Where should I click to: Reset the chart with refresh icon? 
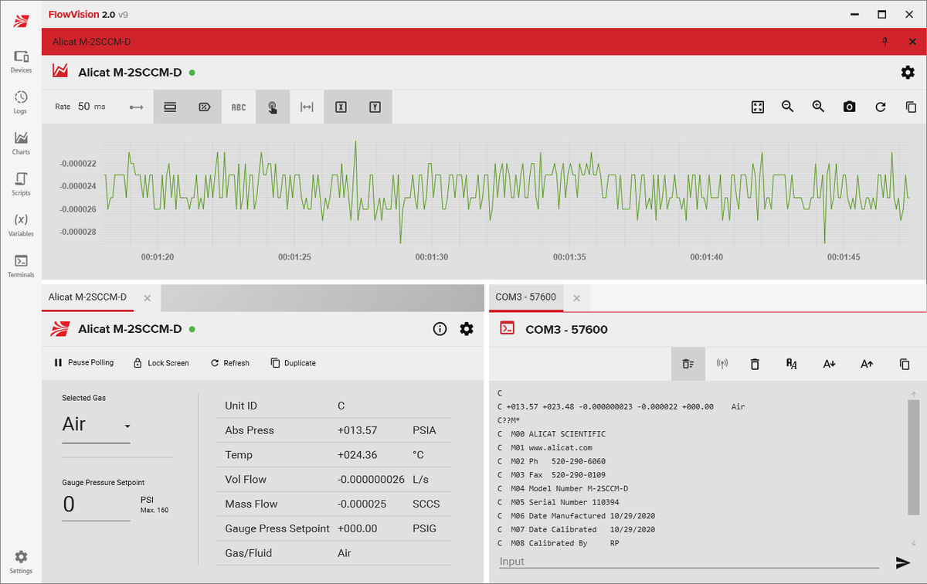coord(881,107)
